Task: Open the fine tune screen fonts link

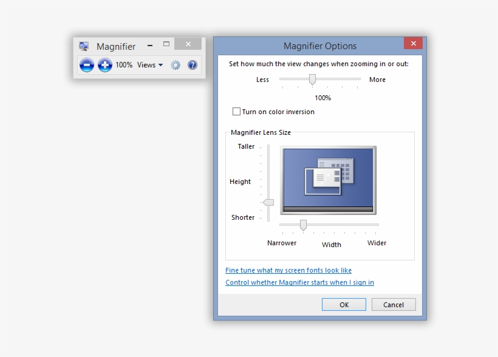Action: pos(288,270)
